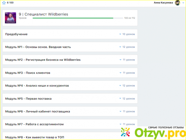This screenshot has width=186, height=140.
Task: Expand Модуль №4 lessons arrow
Action: click(120, 86)
